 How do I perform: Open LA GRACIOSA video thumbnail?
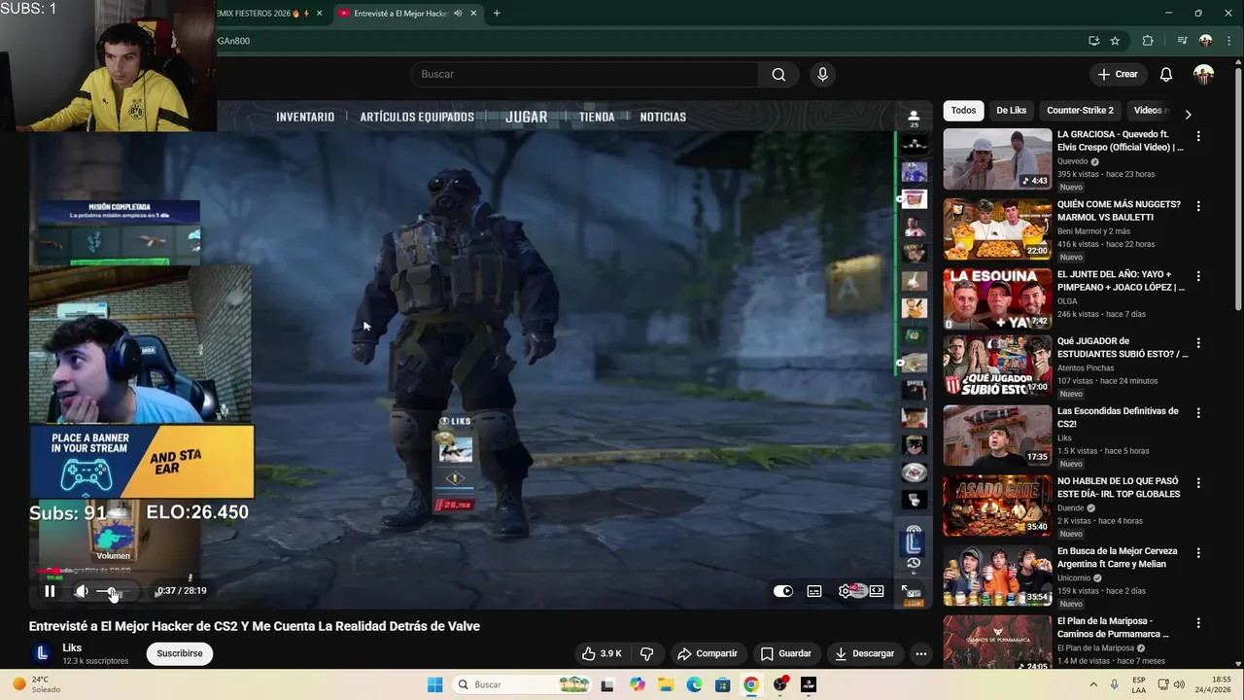[x=997, y=158]
